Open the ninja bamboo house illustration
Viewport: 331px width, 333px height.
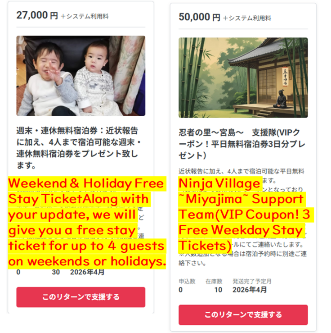click(x=243, y=78)
